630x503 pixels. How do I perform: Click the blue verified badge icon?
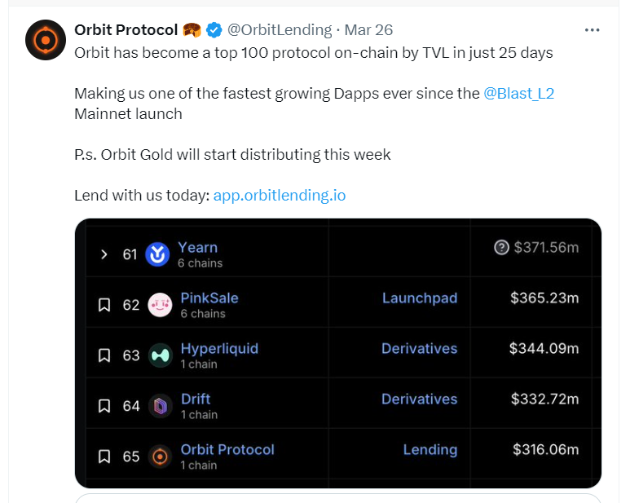pyautogui.click(x=214, y=30)
